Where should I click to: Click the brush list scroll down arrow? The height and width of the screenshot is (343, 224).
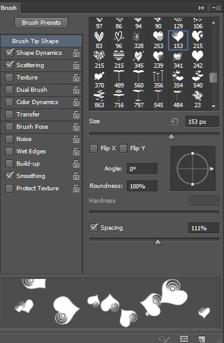tap(214, 106)
